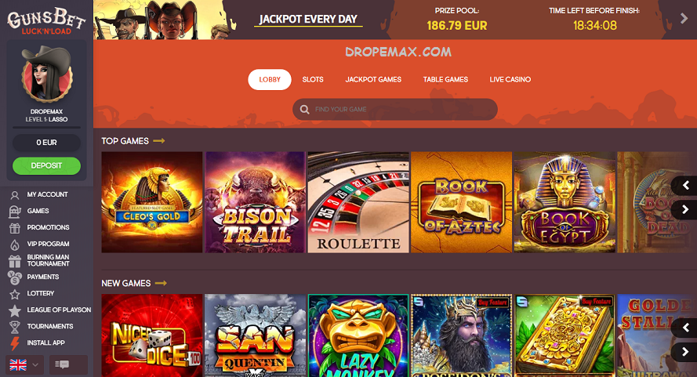Advance the jackpot banner with right arrow
Image resolution: width=697 pixels, height=377 pixels.
684,18
